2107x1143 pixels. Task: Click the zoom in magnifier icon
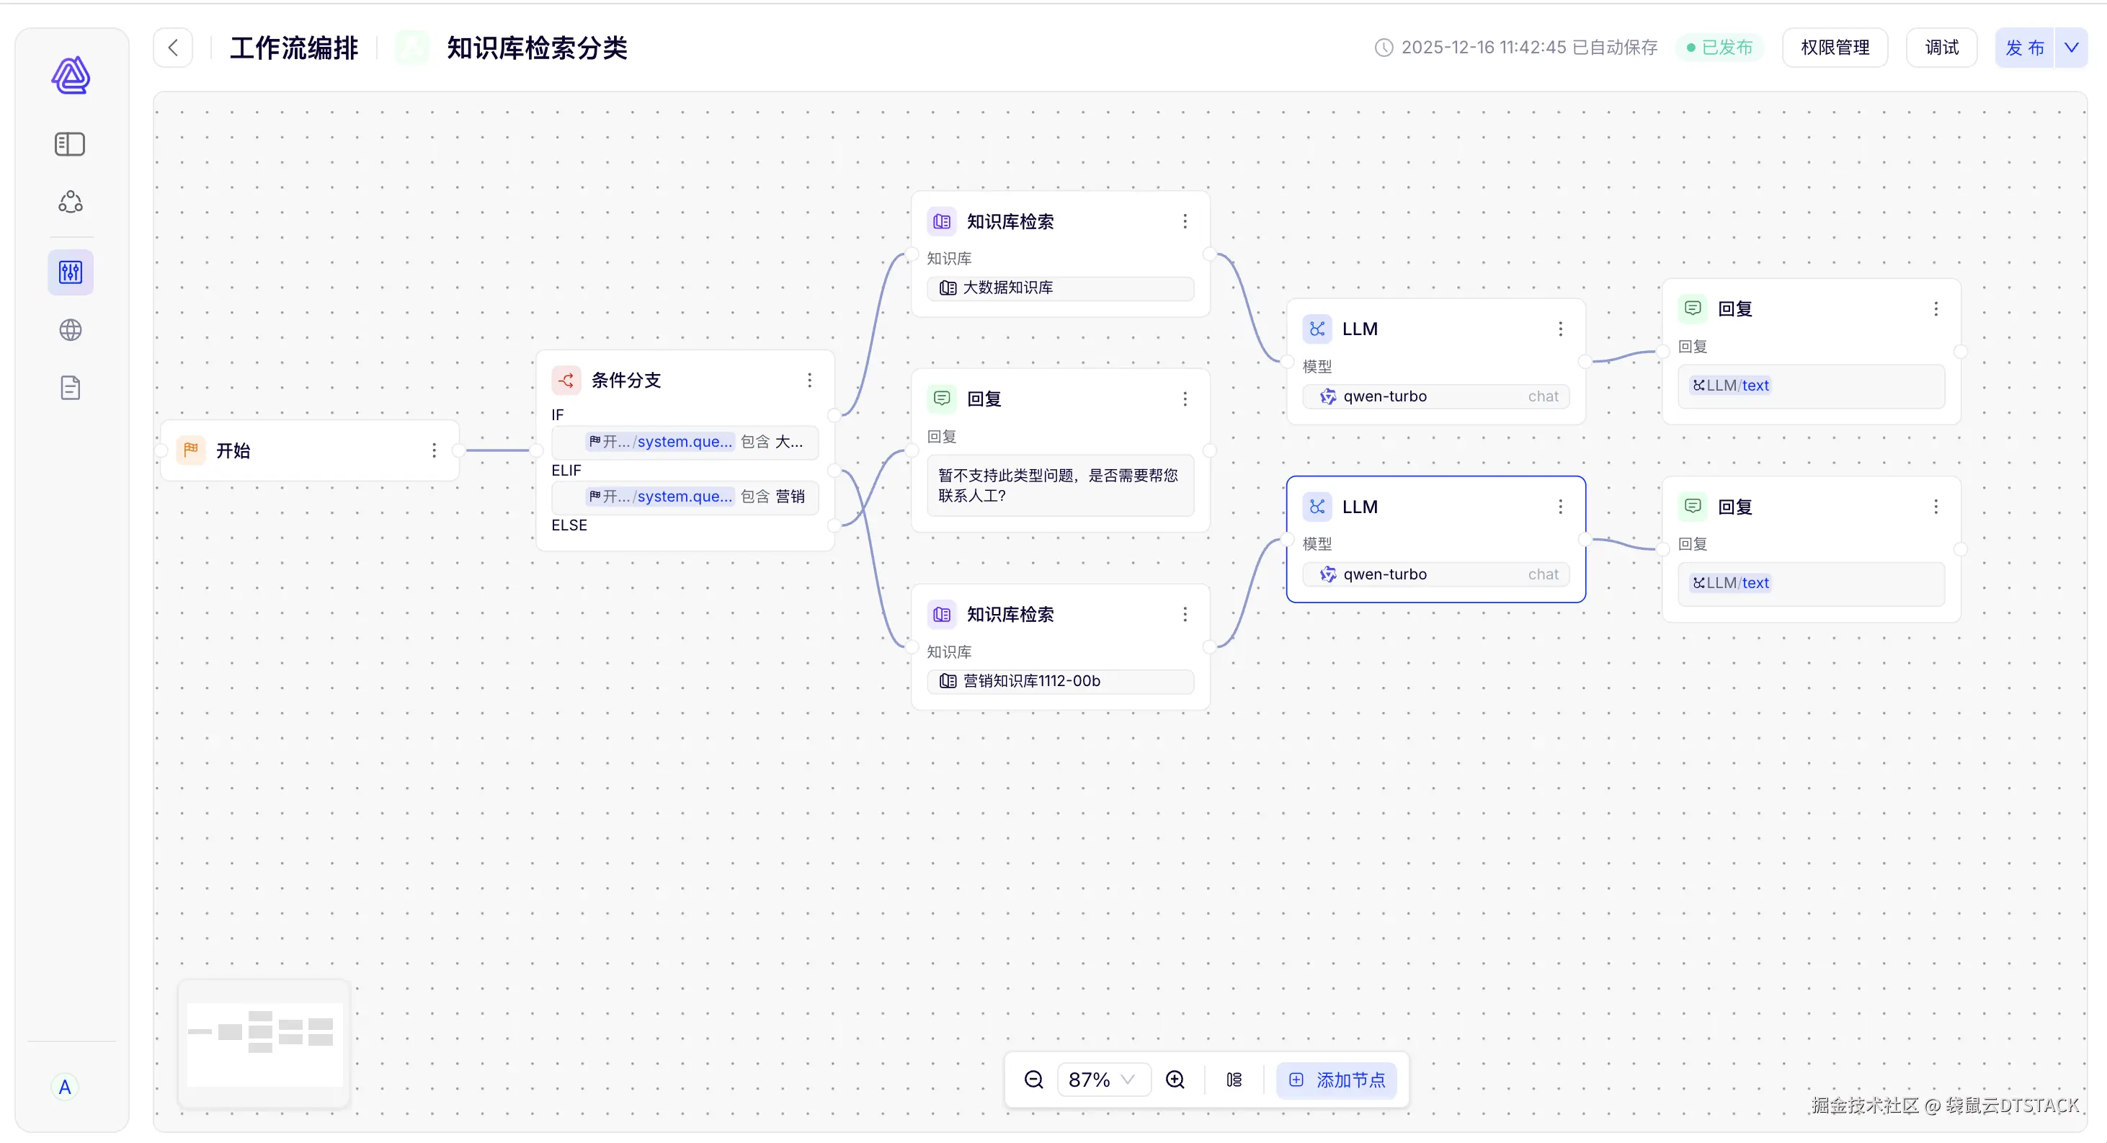click(1175, 1080)
